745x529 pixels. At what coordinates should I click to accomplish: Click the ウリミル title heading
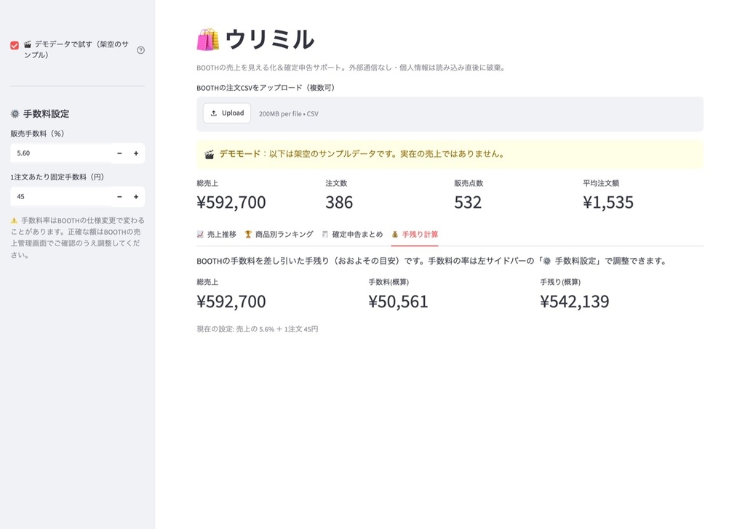click(x=269, y=39)
